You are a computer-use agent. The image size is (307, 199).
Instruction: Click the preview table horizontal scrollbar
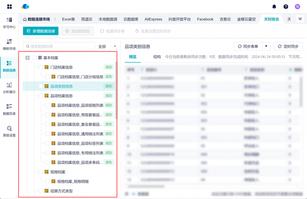pos(146,186)
